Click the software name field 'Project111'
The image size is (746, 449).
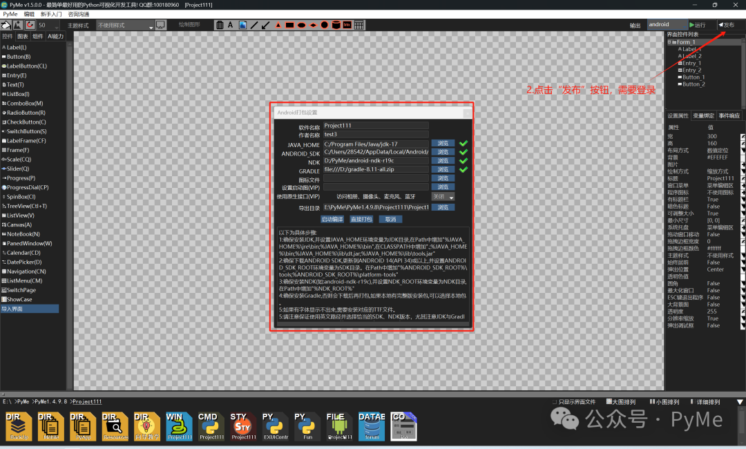click(376, 126)
